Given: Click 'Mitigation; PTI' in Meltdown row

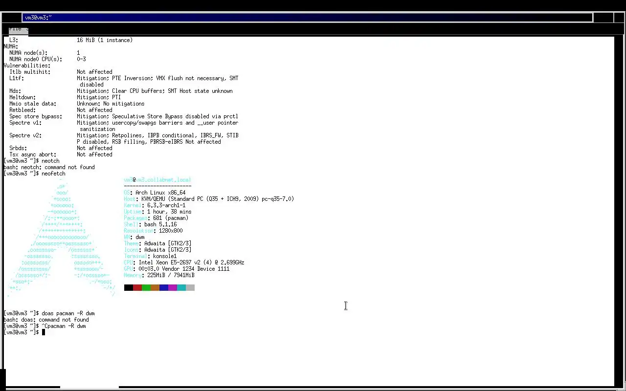Looking at the screenshot, I should [99, 97].
